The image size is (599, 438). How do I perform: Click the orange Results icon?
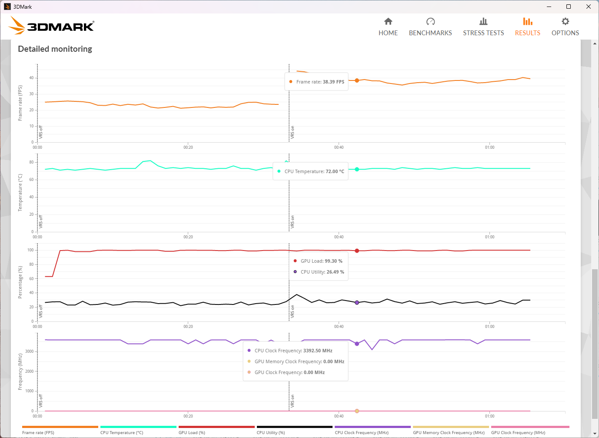[x=527, y=22]
